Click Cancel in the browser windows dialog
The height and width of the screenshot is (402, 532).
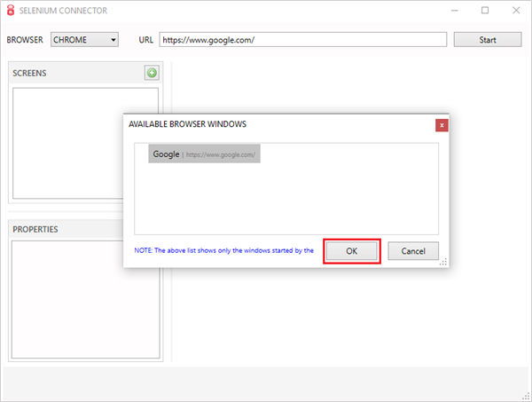pyautogui.click(x=413, y=251)
